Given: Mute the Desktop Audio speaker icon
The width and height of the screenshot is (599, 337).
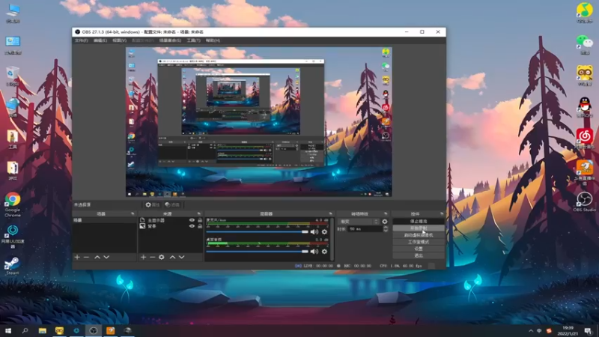Looking at the screenshot, I should point(314,252).
